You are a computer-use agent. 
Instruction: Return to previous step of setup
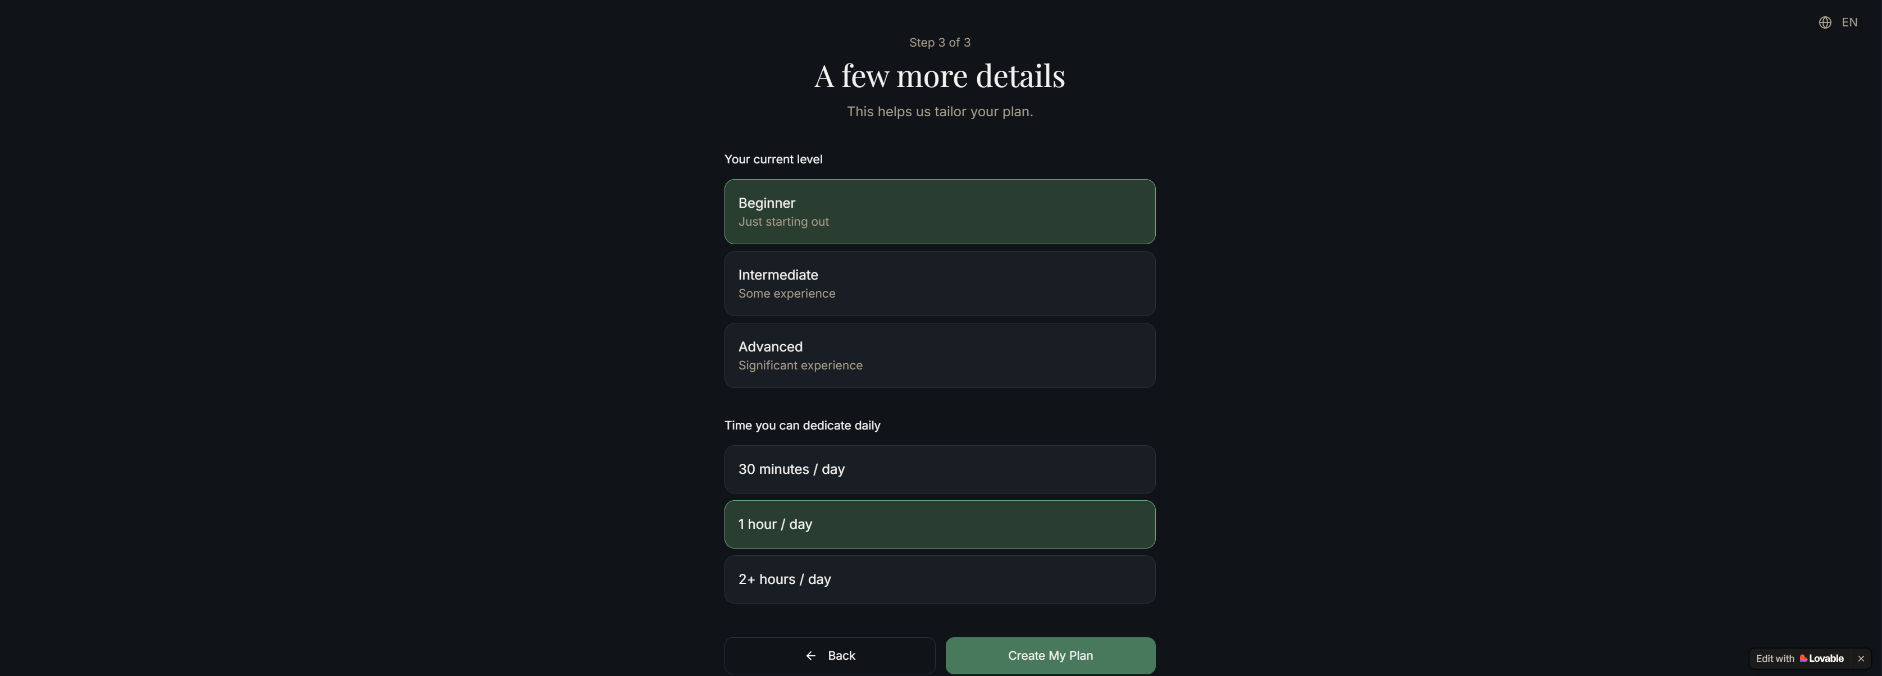pos(829,655)
